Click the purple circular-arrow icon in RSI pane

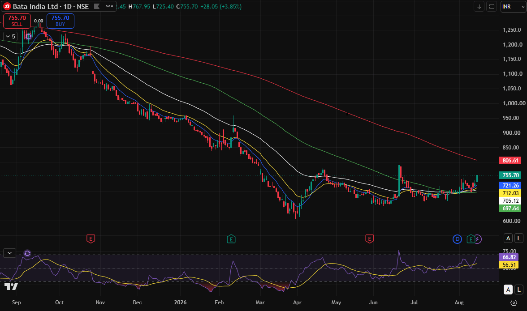(27, 253)
